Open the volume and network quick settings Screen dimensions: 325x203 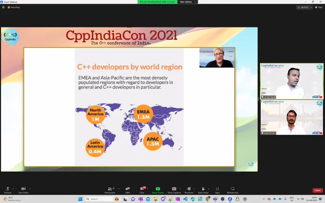click(301, 199)
